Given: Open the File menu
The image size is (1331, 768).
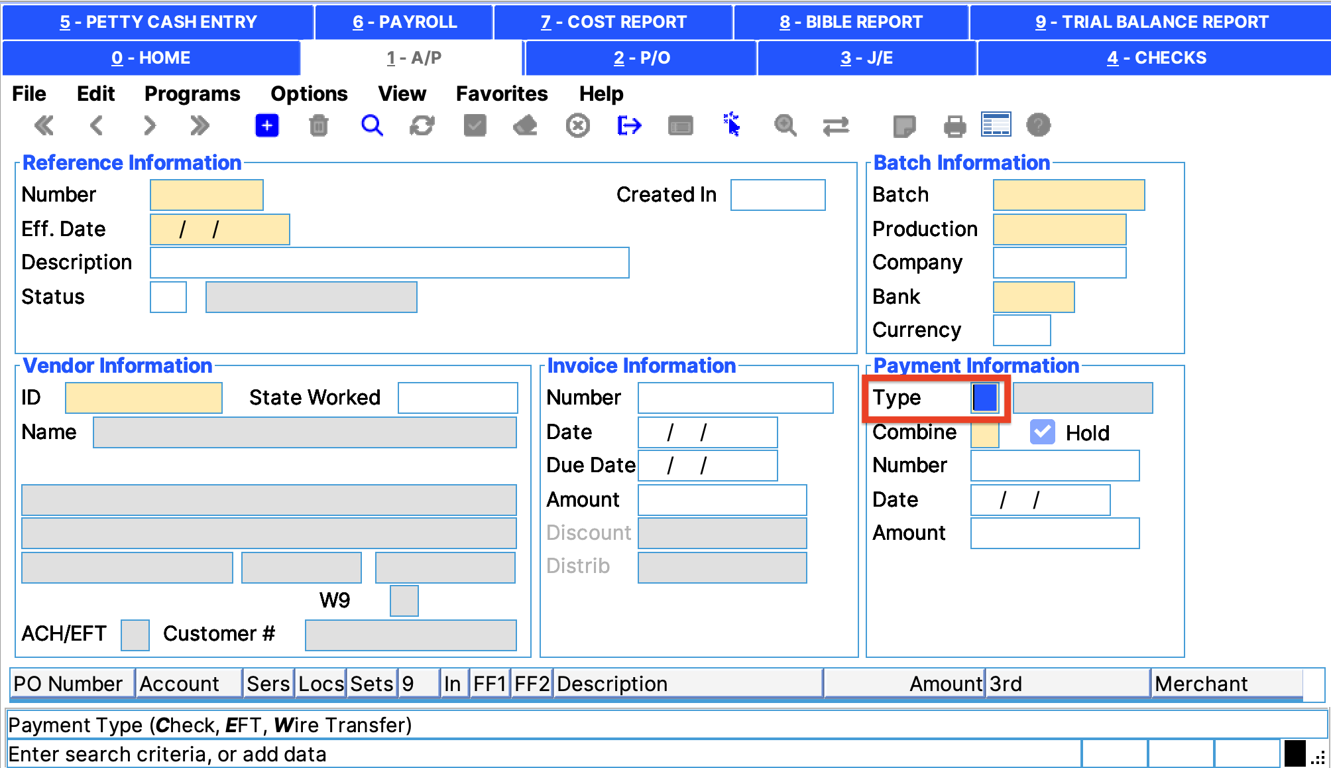Looking at the screenshot, I should point(29,94).
